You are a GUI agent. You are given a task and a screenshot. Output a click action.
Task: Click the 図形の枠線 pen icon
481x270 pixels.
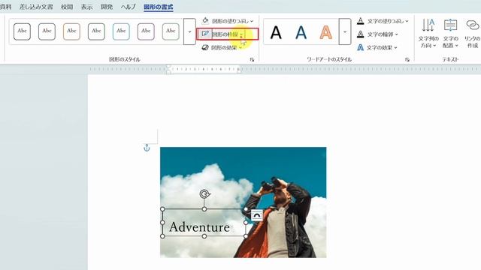coord(205,34)
